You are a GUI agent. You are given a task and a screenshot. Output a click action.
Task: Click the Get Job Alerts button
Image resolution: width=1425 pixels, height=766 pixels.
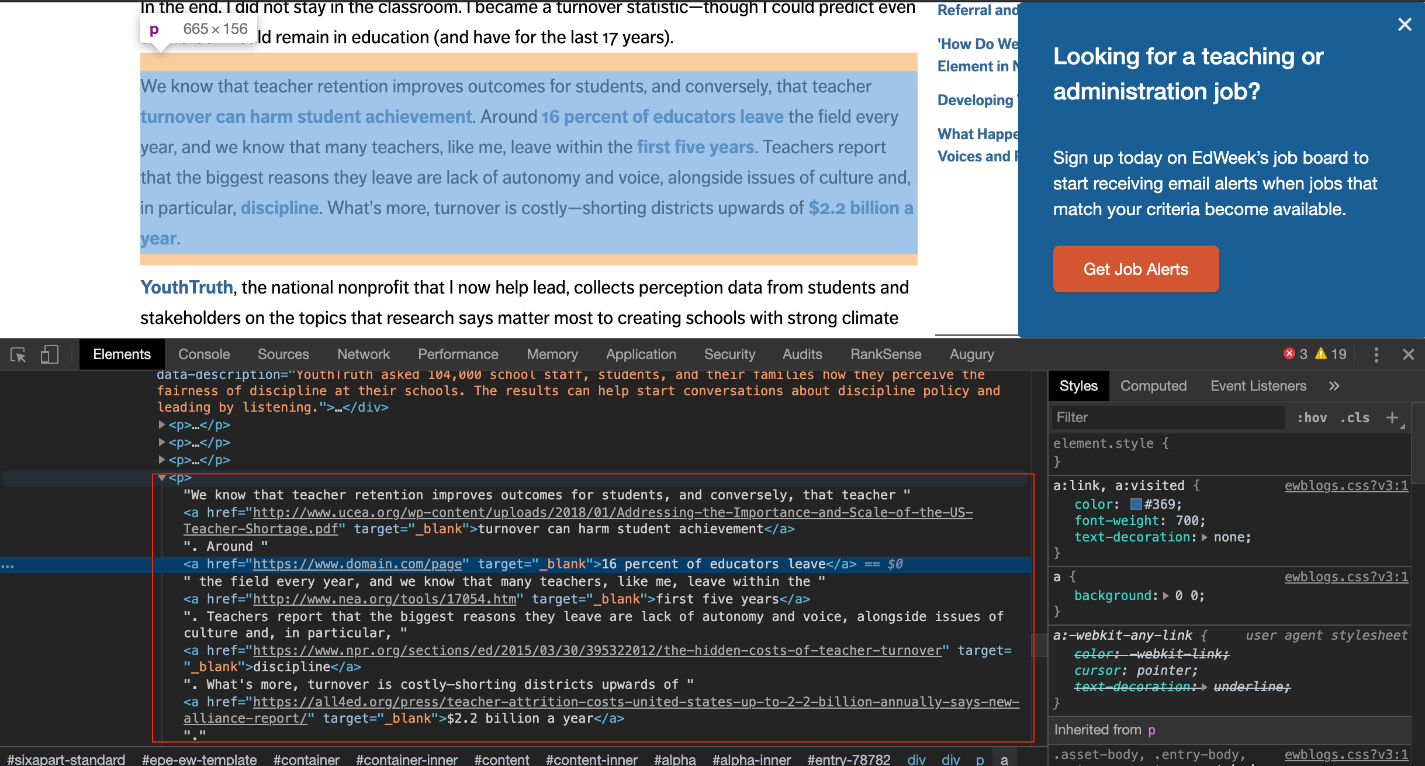click(x=1136, y=269)
